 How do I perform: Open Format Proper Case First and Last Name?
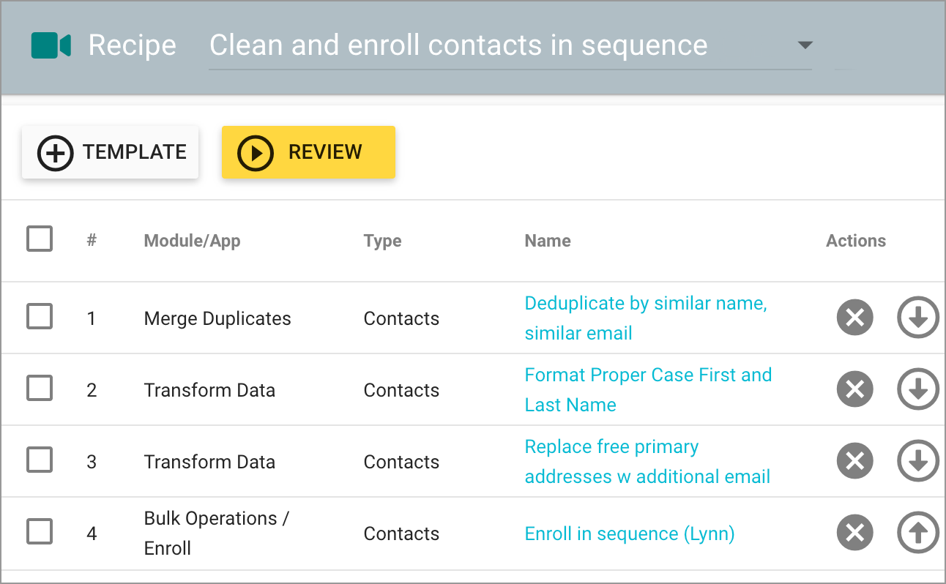(x=648, y=389)
